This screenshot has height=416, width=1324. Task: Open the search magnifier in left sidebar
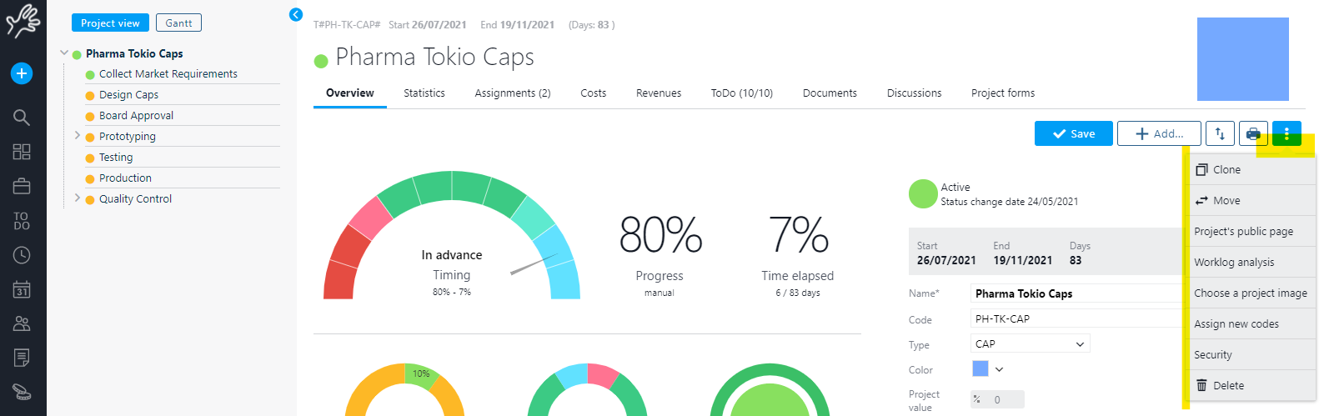(x=22, y=118)
